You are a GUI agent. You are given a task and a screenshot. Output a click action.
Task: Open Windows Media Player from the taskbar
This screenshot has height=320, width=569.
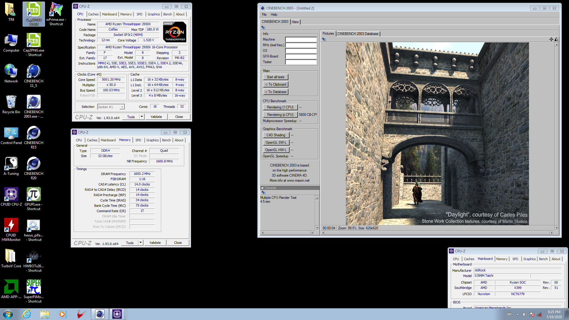coord(63,314)
